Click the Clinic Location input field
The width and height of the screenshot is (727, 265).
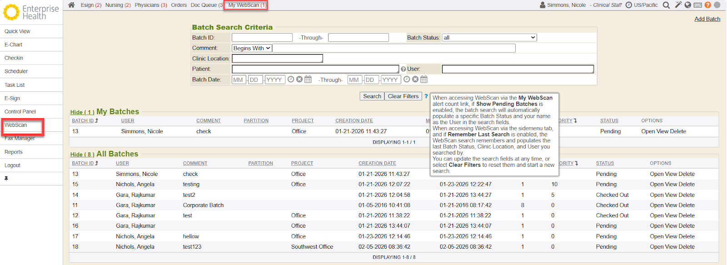[x=277, y=59]
